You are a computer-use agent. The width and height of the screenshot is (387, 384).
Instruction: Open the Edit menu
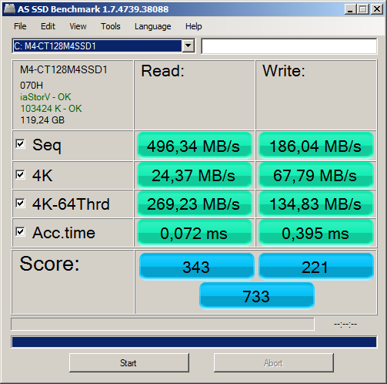(x=48, y=26)
